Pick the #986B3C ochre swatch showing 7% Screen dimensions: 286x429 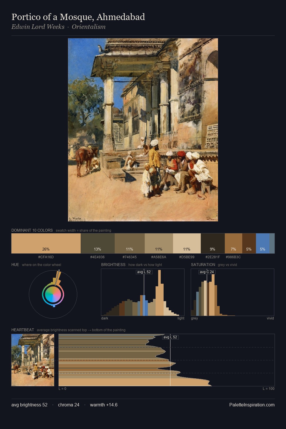pos(233,243)
